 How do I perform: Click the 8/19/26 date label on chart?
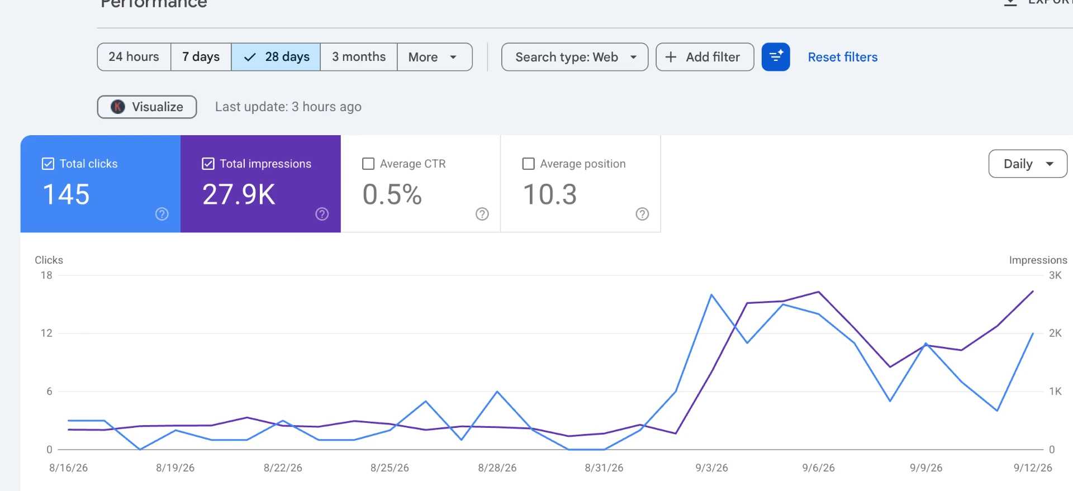(175, 468)
